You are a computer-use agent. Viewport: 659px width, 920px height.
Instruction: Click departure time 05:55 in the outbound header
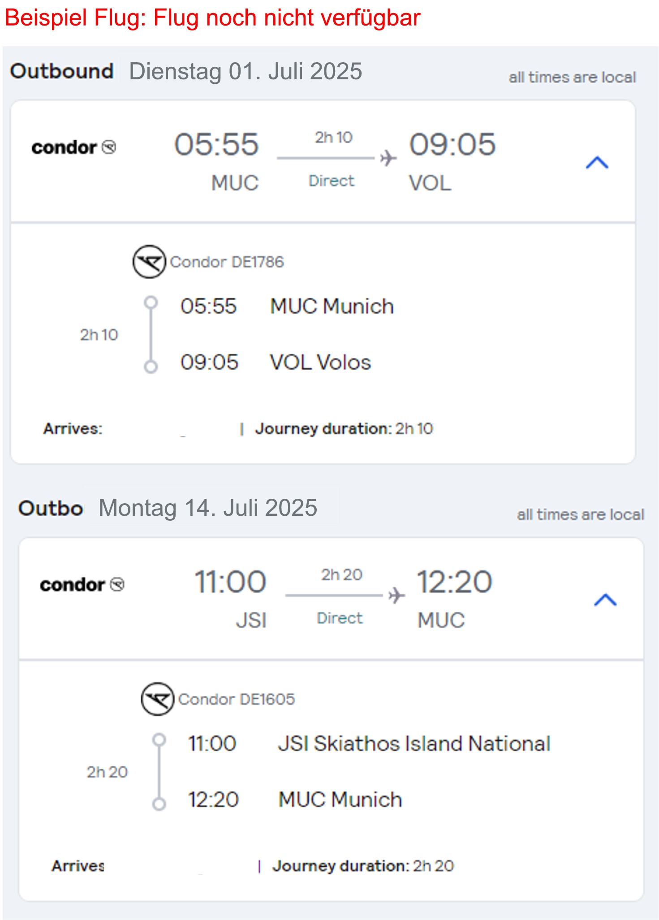point(216,144)
